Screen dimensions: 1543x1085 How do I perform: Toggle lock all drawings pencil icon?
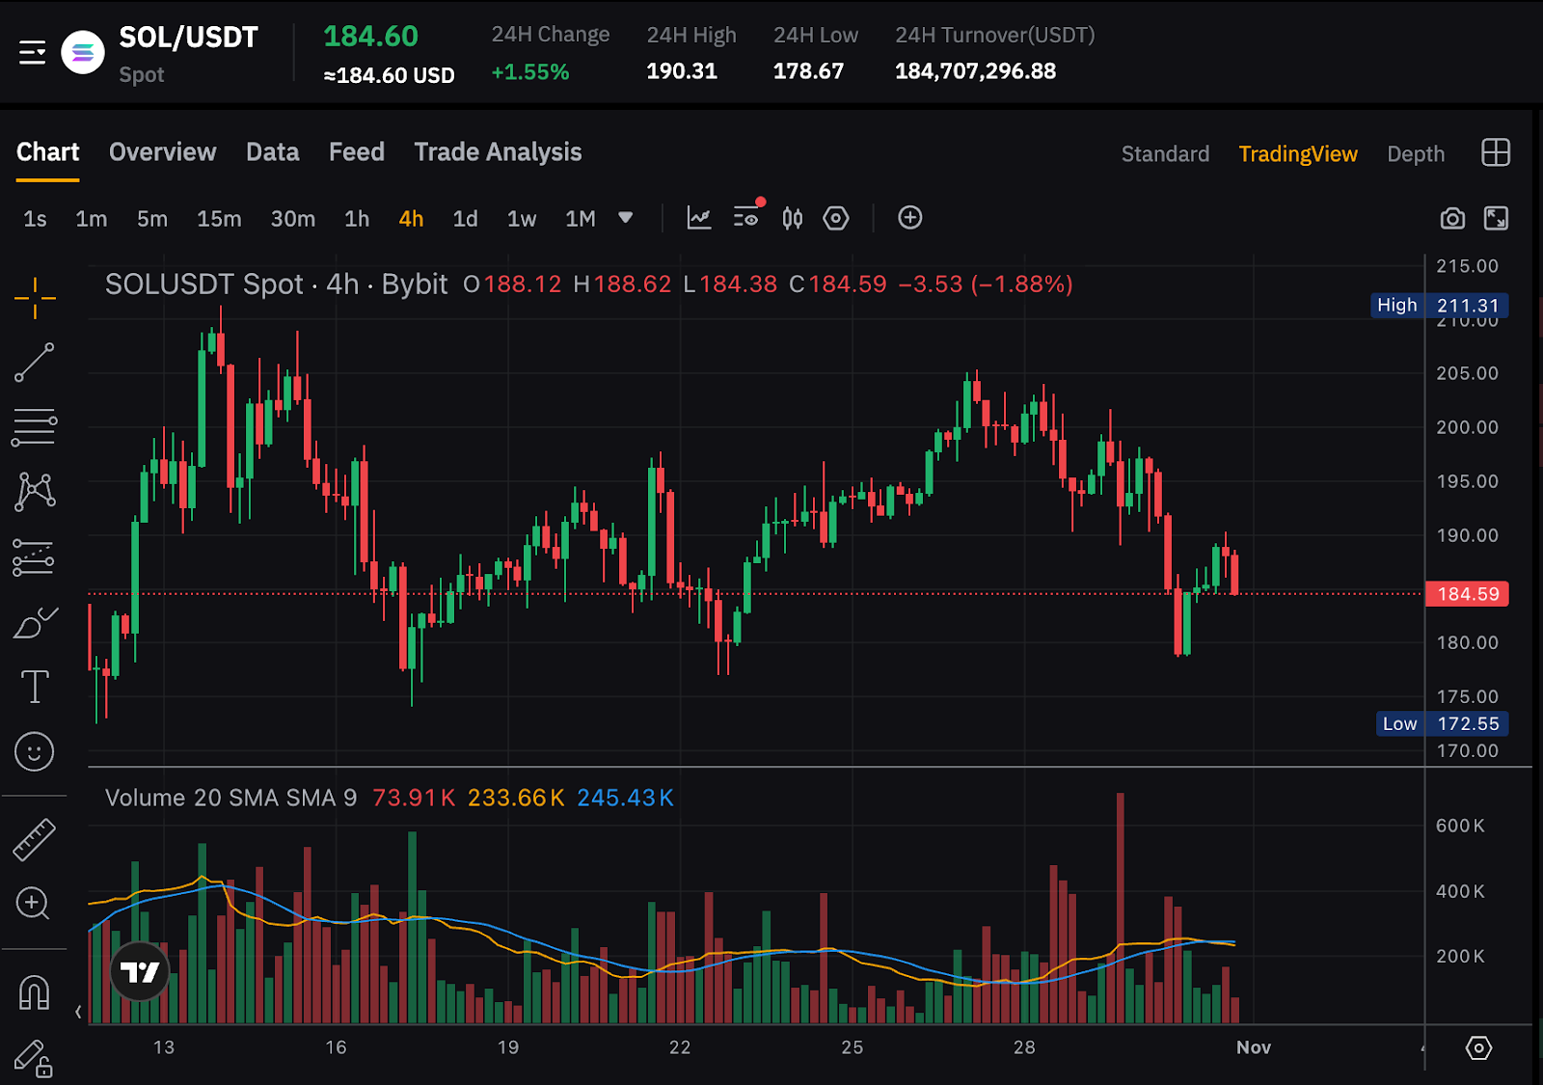tap(33, 1058)
